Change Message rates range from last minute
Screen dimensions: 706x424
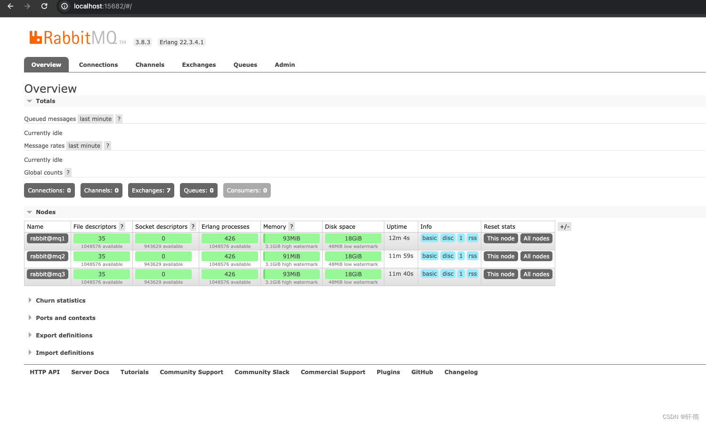click(x=84, y=146)
